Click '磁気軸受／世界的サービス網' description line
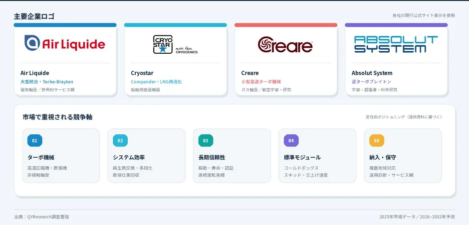The image size is (469, 225). click(x=47, y=90)
